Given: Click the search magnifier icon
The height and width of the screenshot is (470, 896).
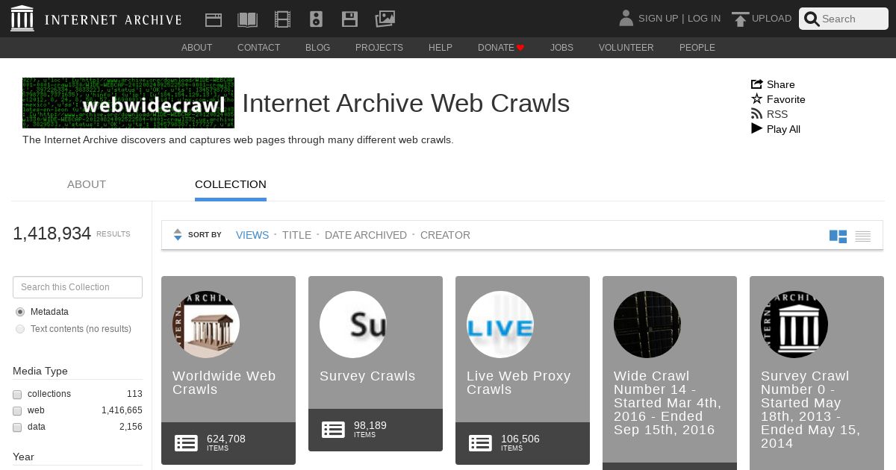Looking at the screenshot, I should tap(812, 19).
